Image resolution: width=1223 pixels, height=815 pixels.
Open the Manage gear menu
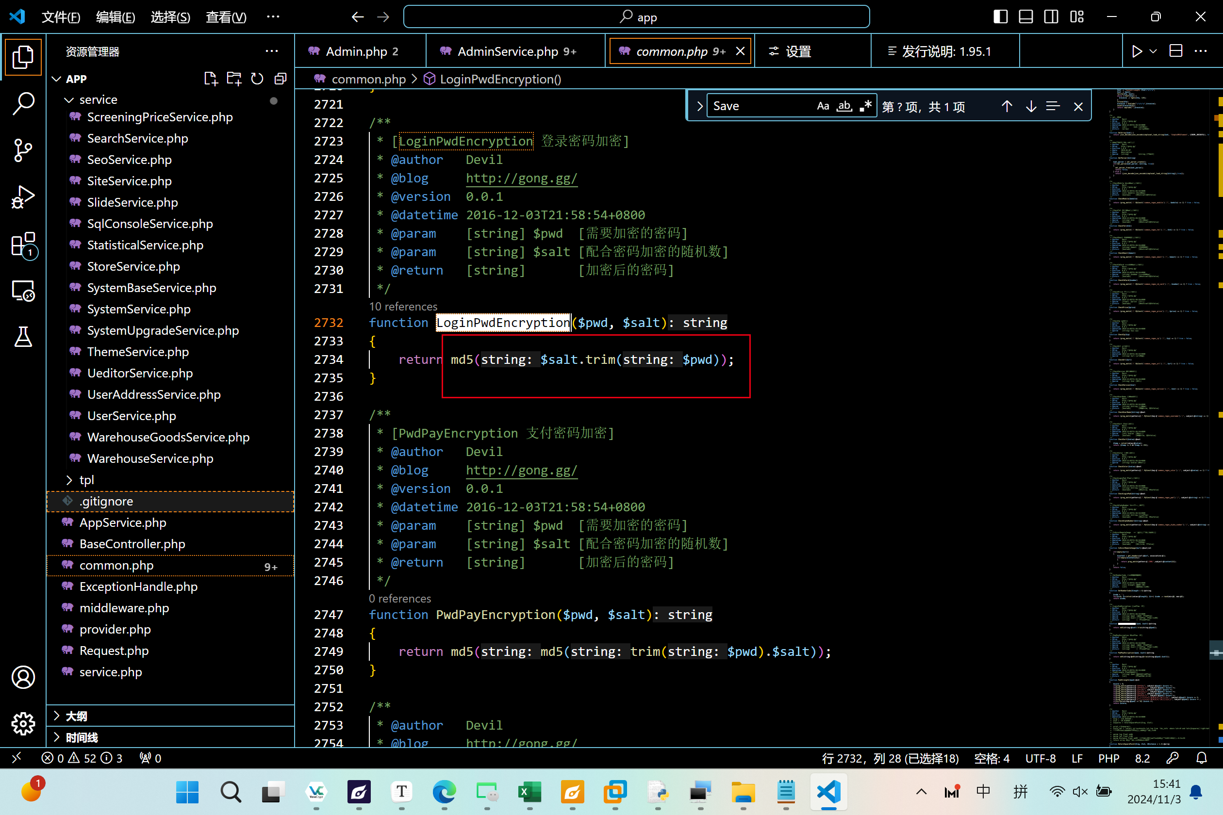tap(23, 723)
